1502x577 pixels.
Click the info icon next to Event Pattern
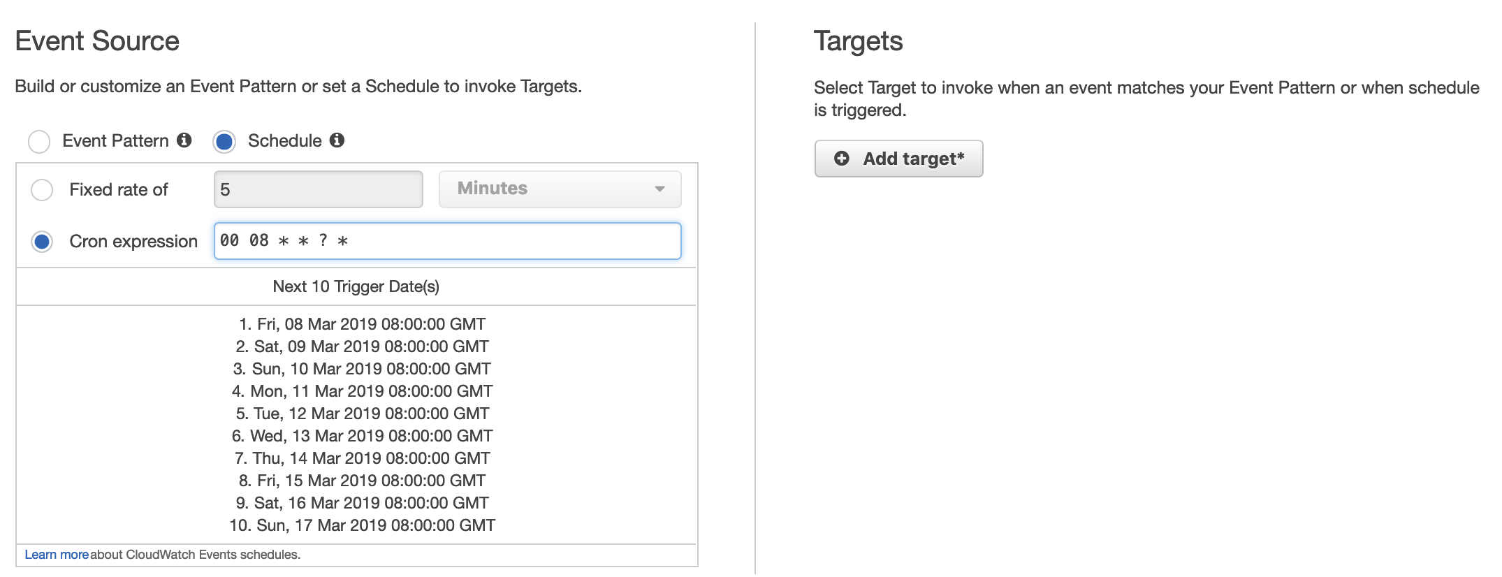click(x=184, y=140)
